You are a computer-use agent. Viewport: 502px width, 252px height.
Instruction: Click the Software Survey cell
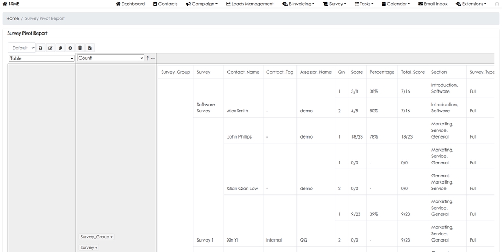[x=206, y=108]
